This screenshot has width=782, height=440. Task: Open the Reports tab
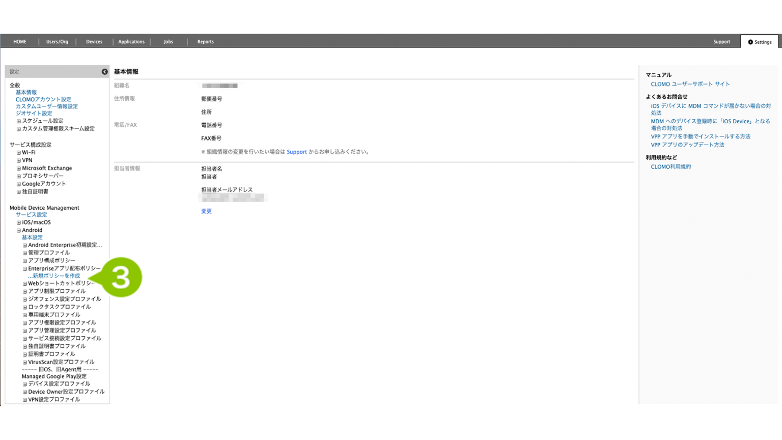205,42
